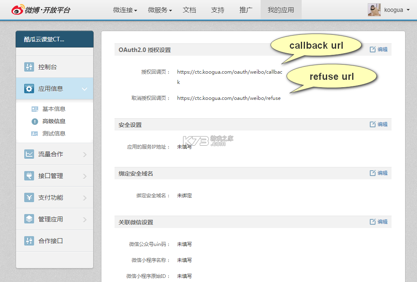This screenshot has height=282, width=417.
Task: Click the 酷瓜云课堂CT... app title header
Action: point(55,39)
